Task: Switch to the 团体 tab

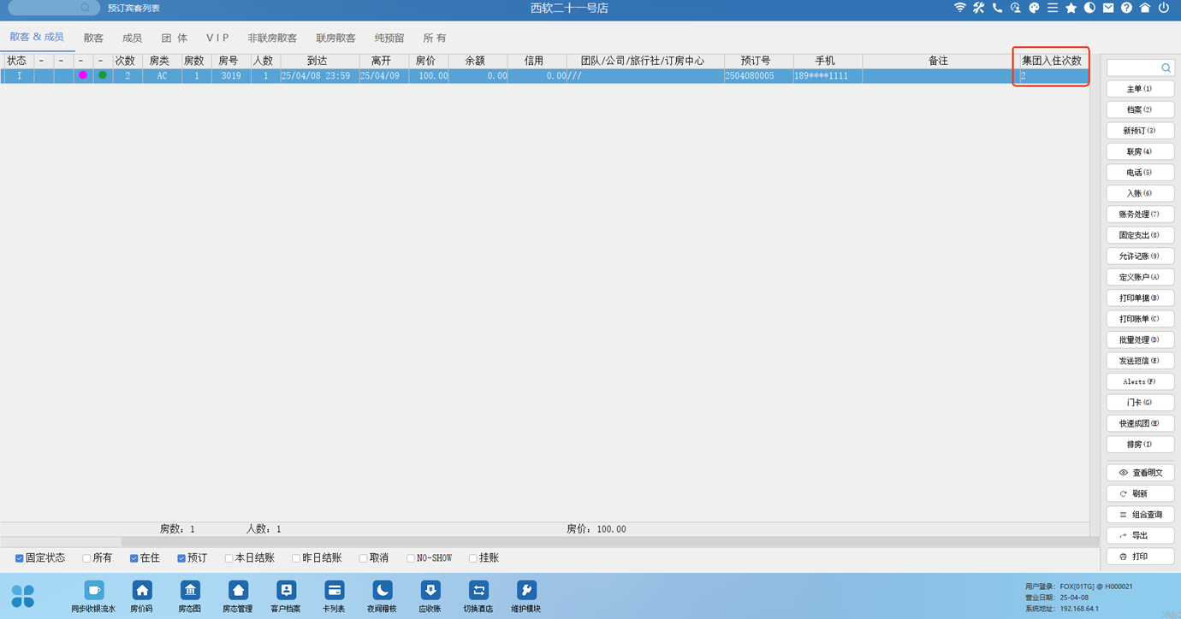Action: tap(175, 38)
